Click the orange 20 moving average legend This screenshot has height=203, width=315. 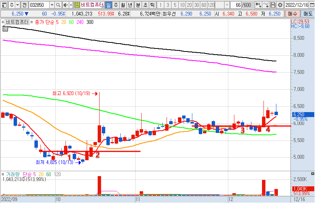click(x=64, y=22)
